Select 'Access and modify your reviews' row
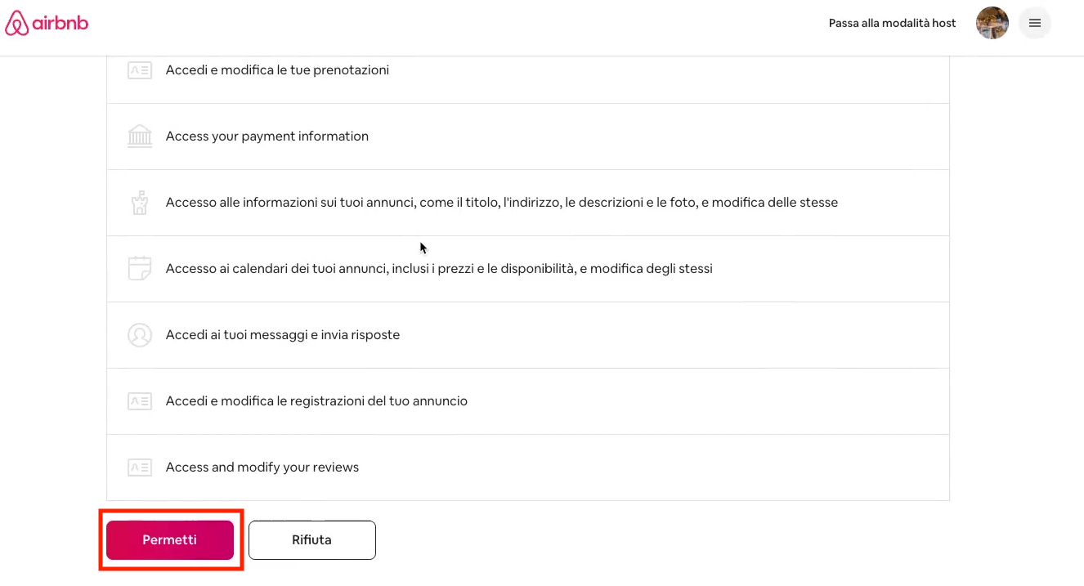 point(262,467)
